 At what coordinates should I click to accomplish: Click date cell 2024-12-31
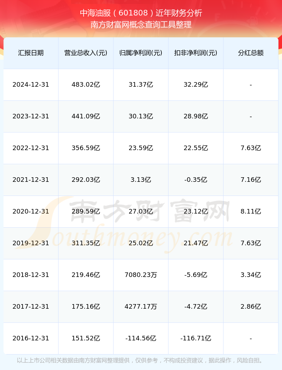(31, 85)
